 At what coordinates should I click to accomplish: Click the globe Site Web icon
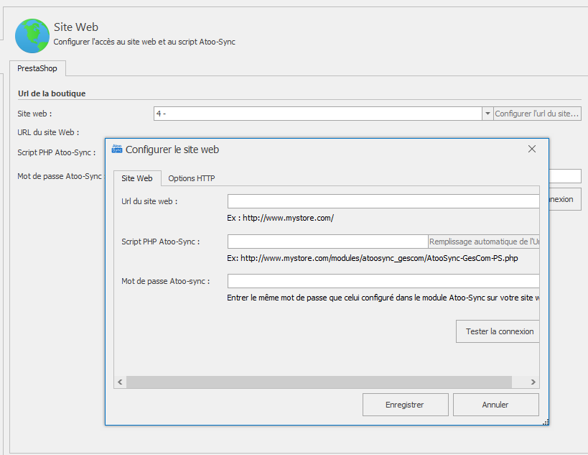coord(32,36)
